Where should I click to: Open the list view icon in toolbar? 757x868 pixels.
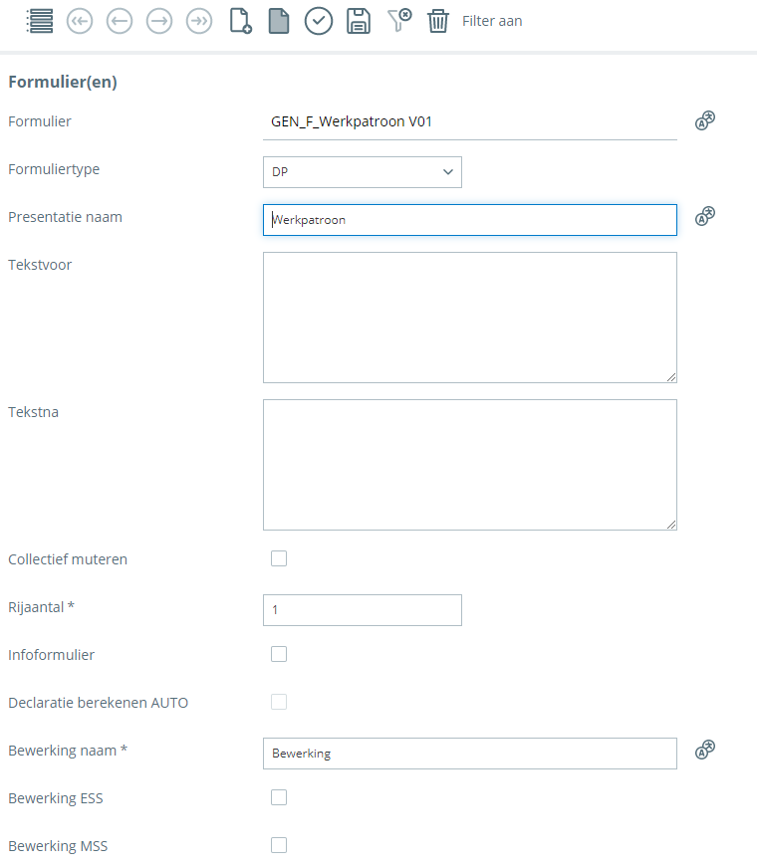coord(40,21)
